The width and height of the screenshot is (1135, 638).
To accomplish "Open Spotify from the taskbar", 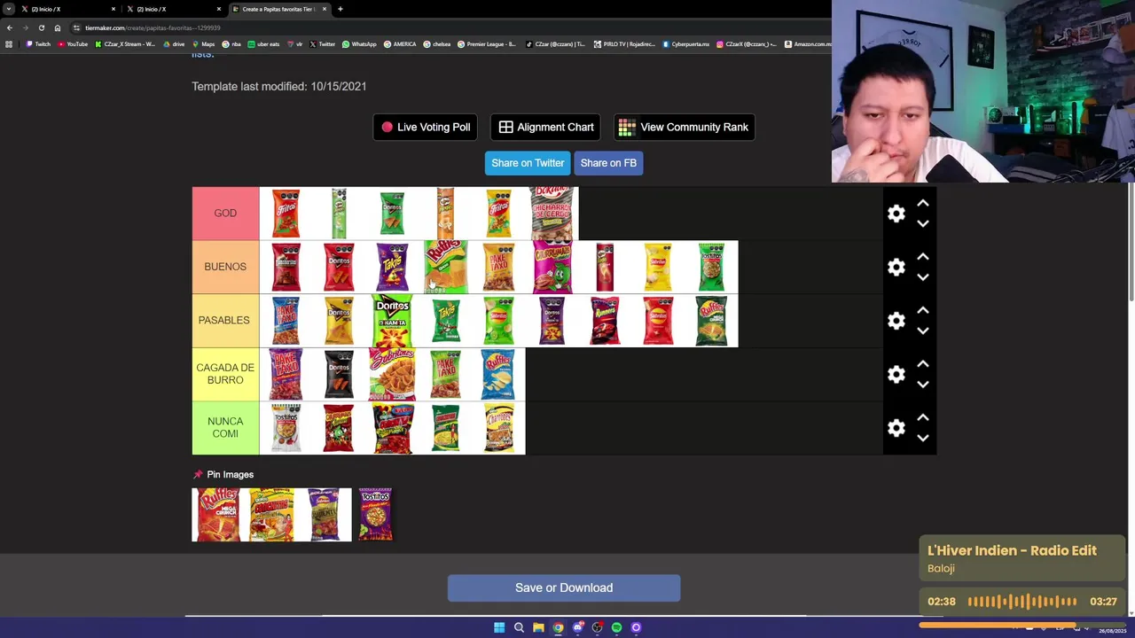I will 616,627.
